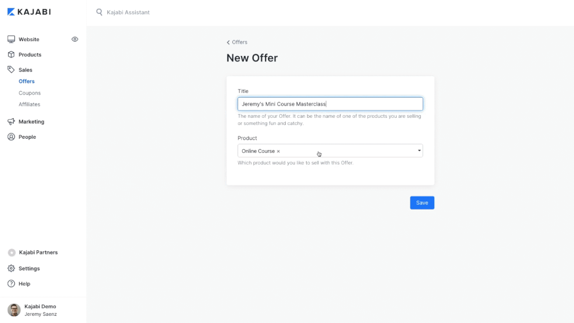This screenshot has height=323, width=574.
Task: Click the Sales tag icon
Action: [11, 70]
